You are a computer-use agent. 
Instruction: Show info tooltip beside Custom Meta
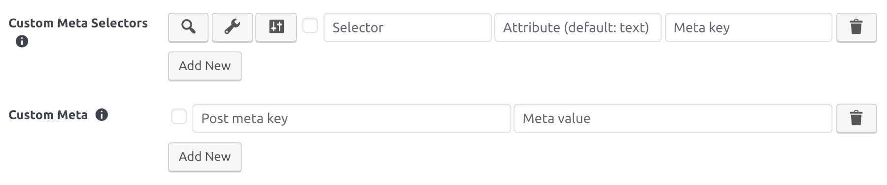click(x=102, y=115)
